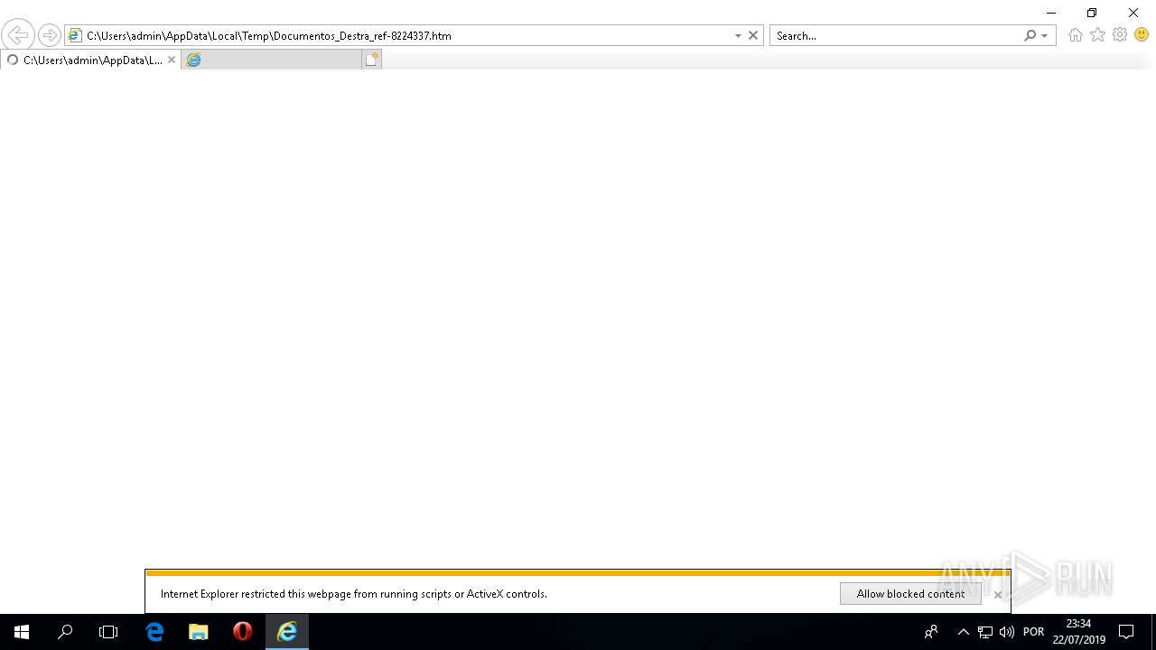The width and height of the screenshot is (1156, 650).
Task: Close the C:\Users\admin\AppData tab
Action: tap(172, 60)
